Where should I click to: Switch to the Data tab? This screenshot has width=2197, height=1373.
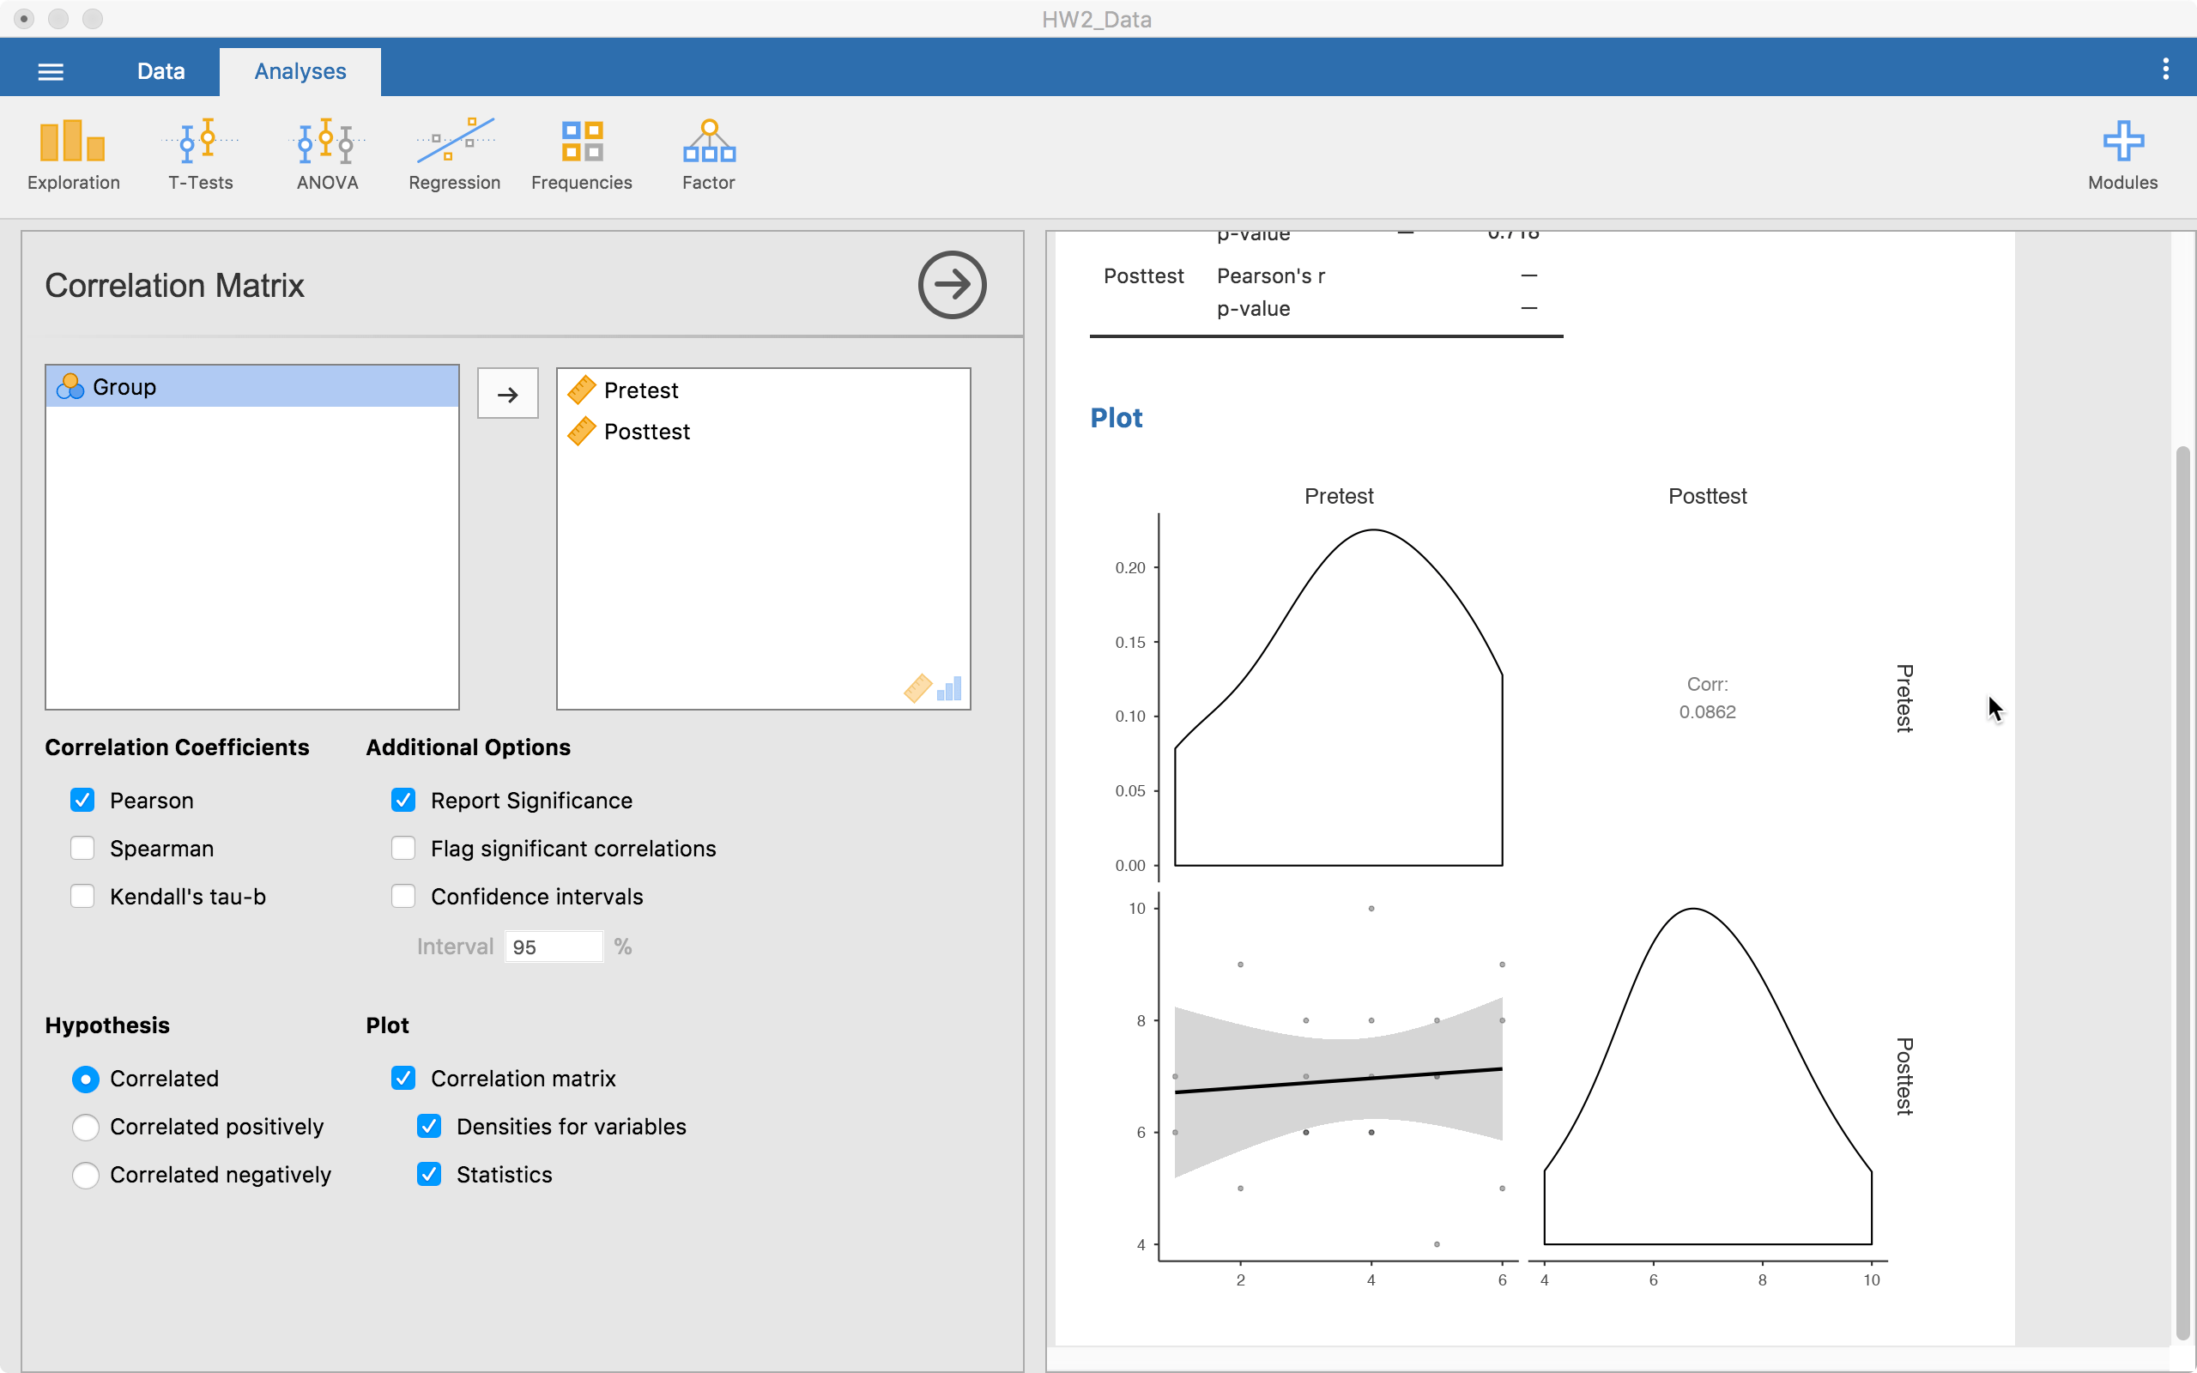160,70
